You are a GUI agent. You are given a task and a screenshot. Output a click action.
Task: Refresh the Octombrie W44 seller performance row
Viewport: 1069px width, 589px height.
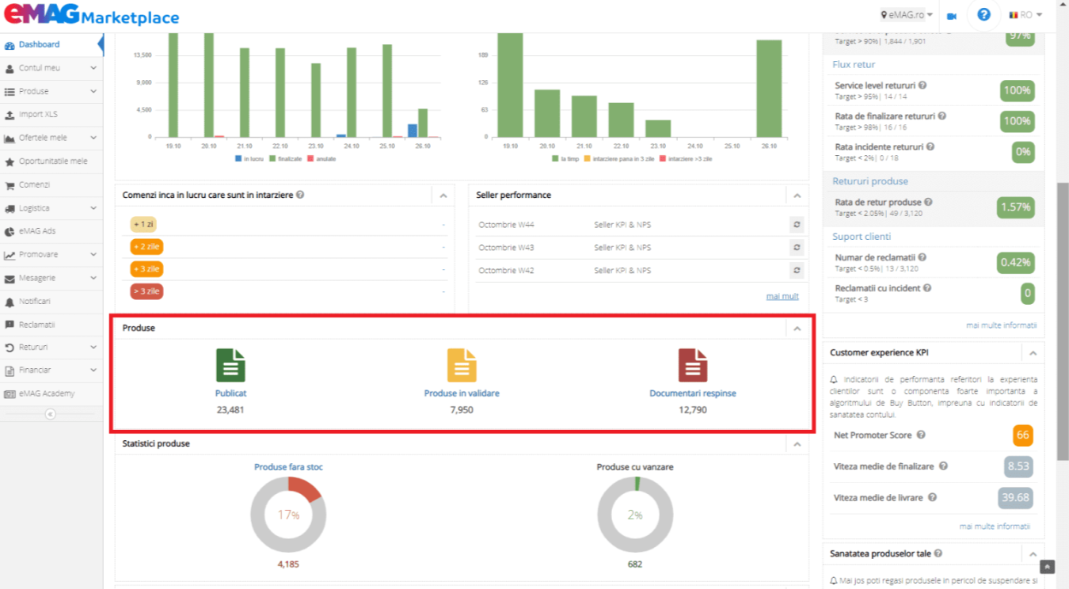pos(797,225)
